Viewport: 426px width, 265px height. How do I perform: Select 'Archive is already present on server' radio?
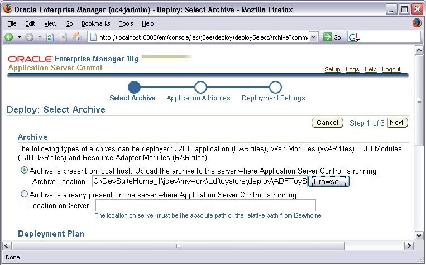click(24, 194)
